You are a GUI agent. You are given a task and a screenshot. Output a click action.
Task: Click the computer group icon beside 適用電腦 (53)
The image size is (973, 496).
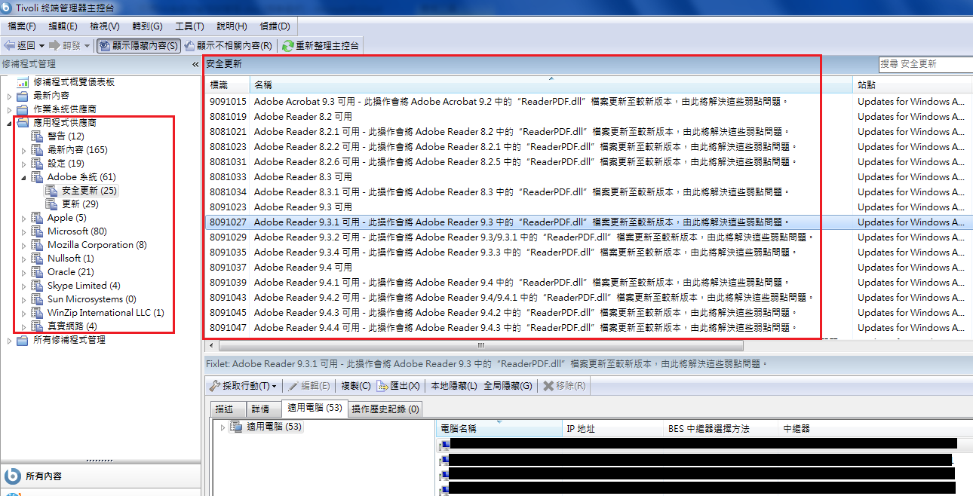236,427
